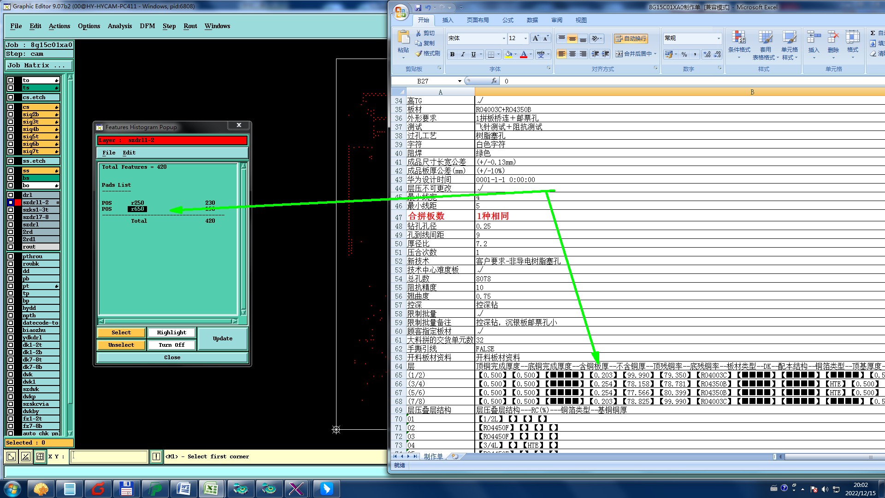Switch to the 页面布局 ribbon tab
Viewport: 885px width, 498px height.
[478, 20]
